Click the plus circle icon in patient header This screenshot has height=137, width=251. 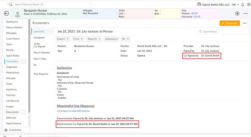click(237, 14)
